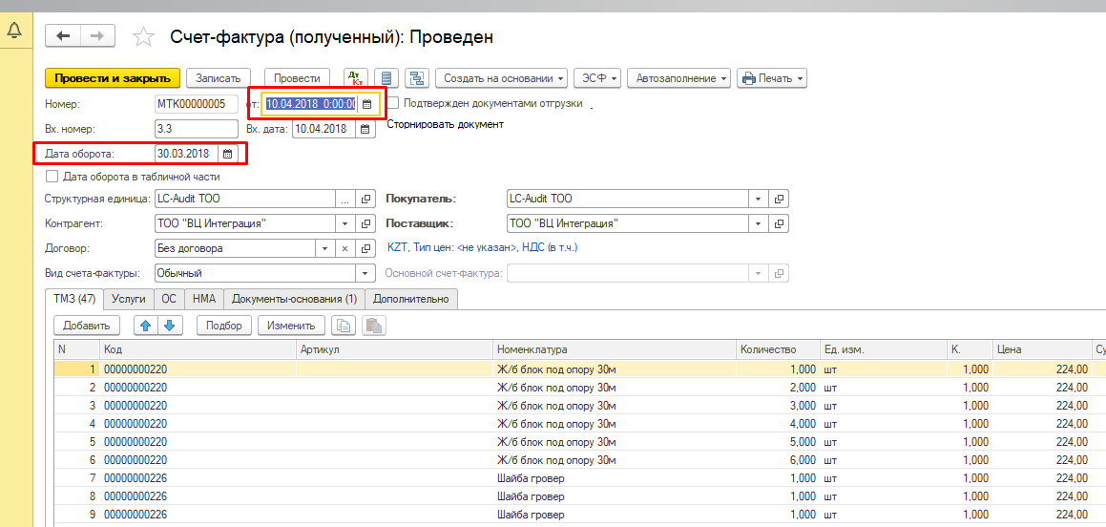Screen dimensions: 1106x527
Task: Switch to ТМЗ (47) tab
Action: pos(74,299)
